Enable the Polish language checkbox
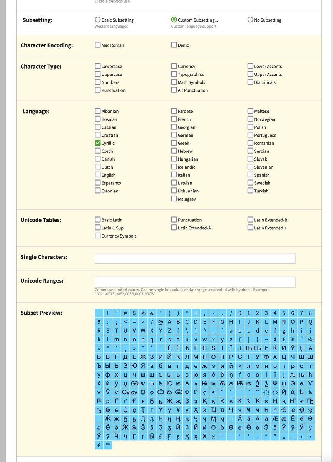 coord(251,127)
